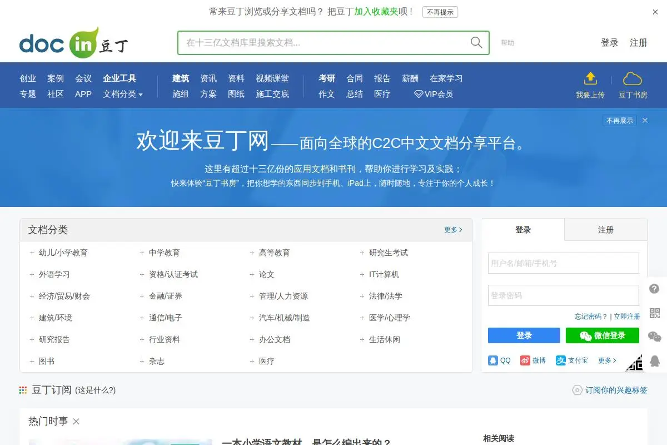The image size is (667, 445).
Task: Switch to the 注册 tab
Action: click(x=606, y=230)
